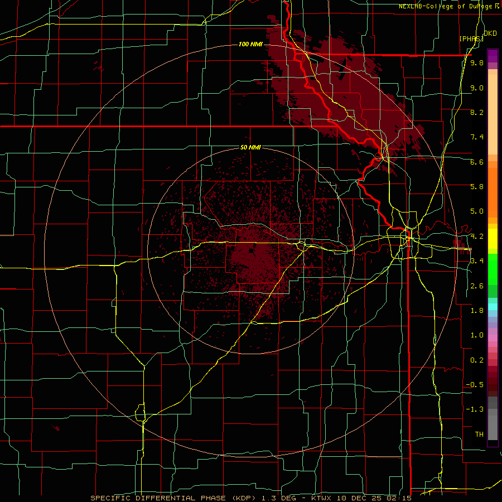The height and width of the screenshot is (502, 502).
Task: Pick the purple segment atop the color bar
Action: (x=493, y=56)
